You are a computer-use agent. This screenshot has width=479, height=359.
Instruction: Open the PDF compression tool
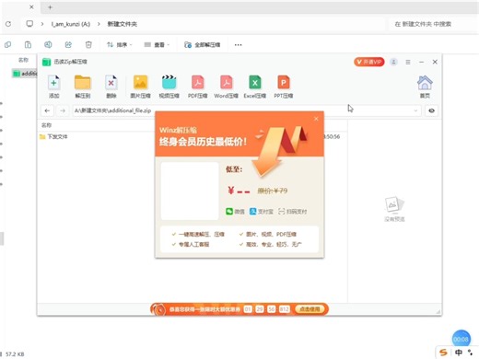tap(198, 87)
